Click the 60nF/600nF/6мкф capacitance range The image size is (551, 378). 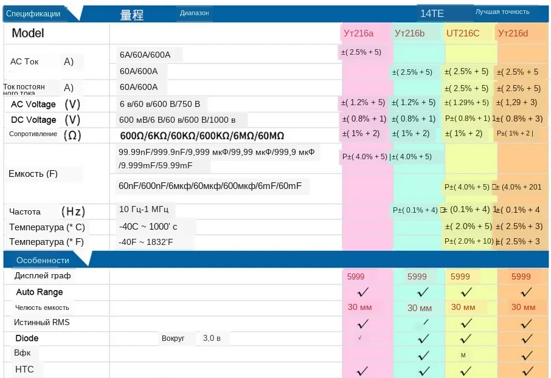coord(210,186)
